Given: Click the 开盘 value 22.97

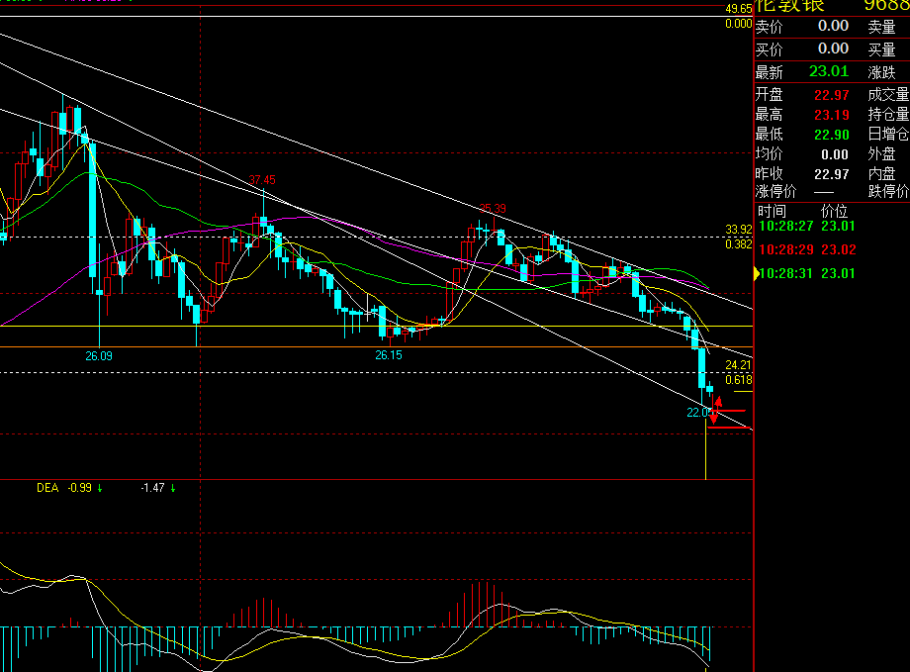Looking at the screenshot, I should click(832, 95).
